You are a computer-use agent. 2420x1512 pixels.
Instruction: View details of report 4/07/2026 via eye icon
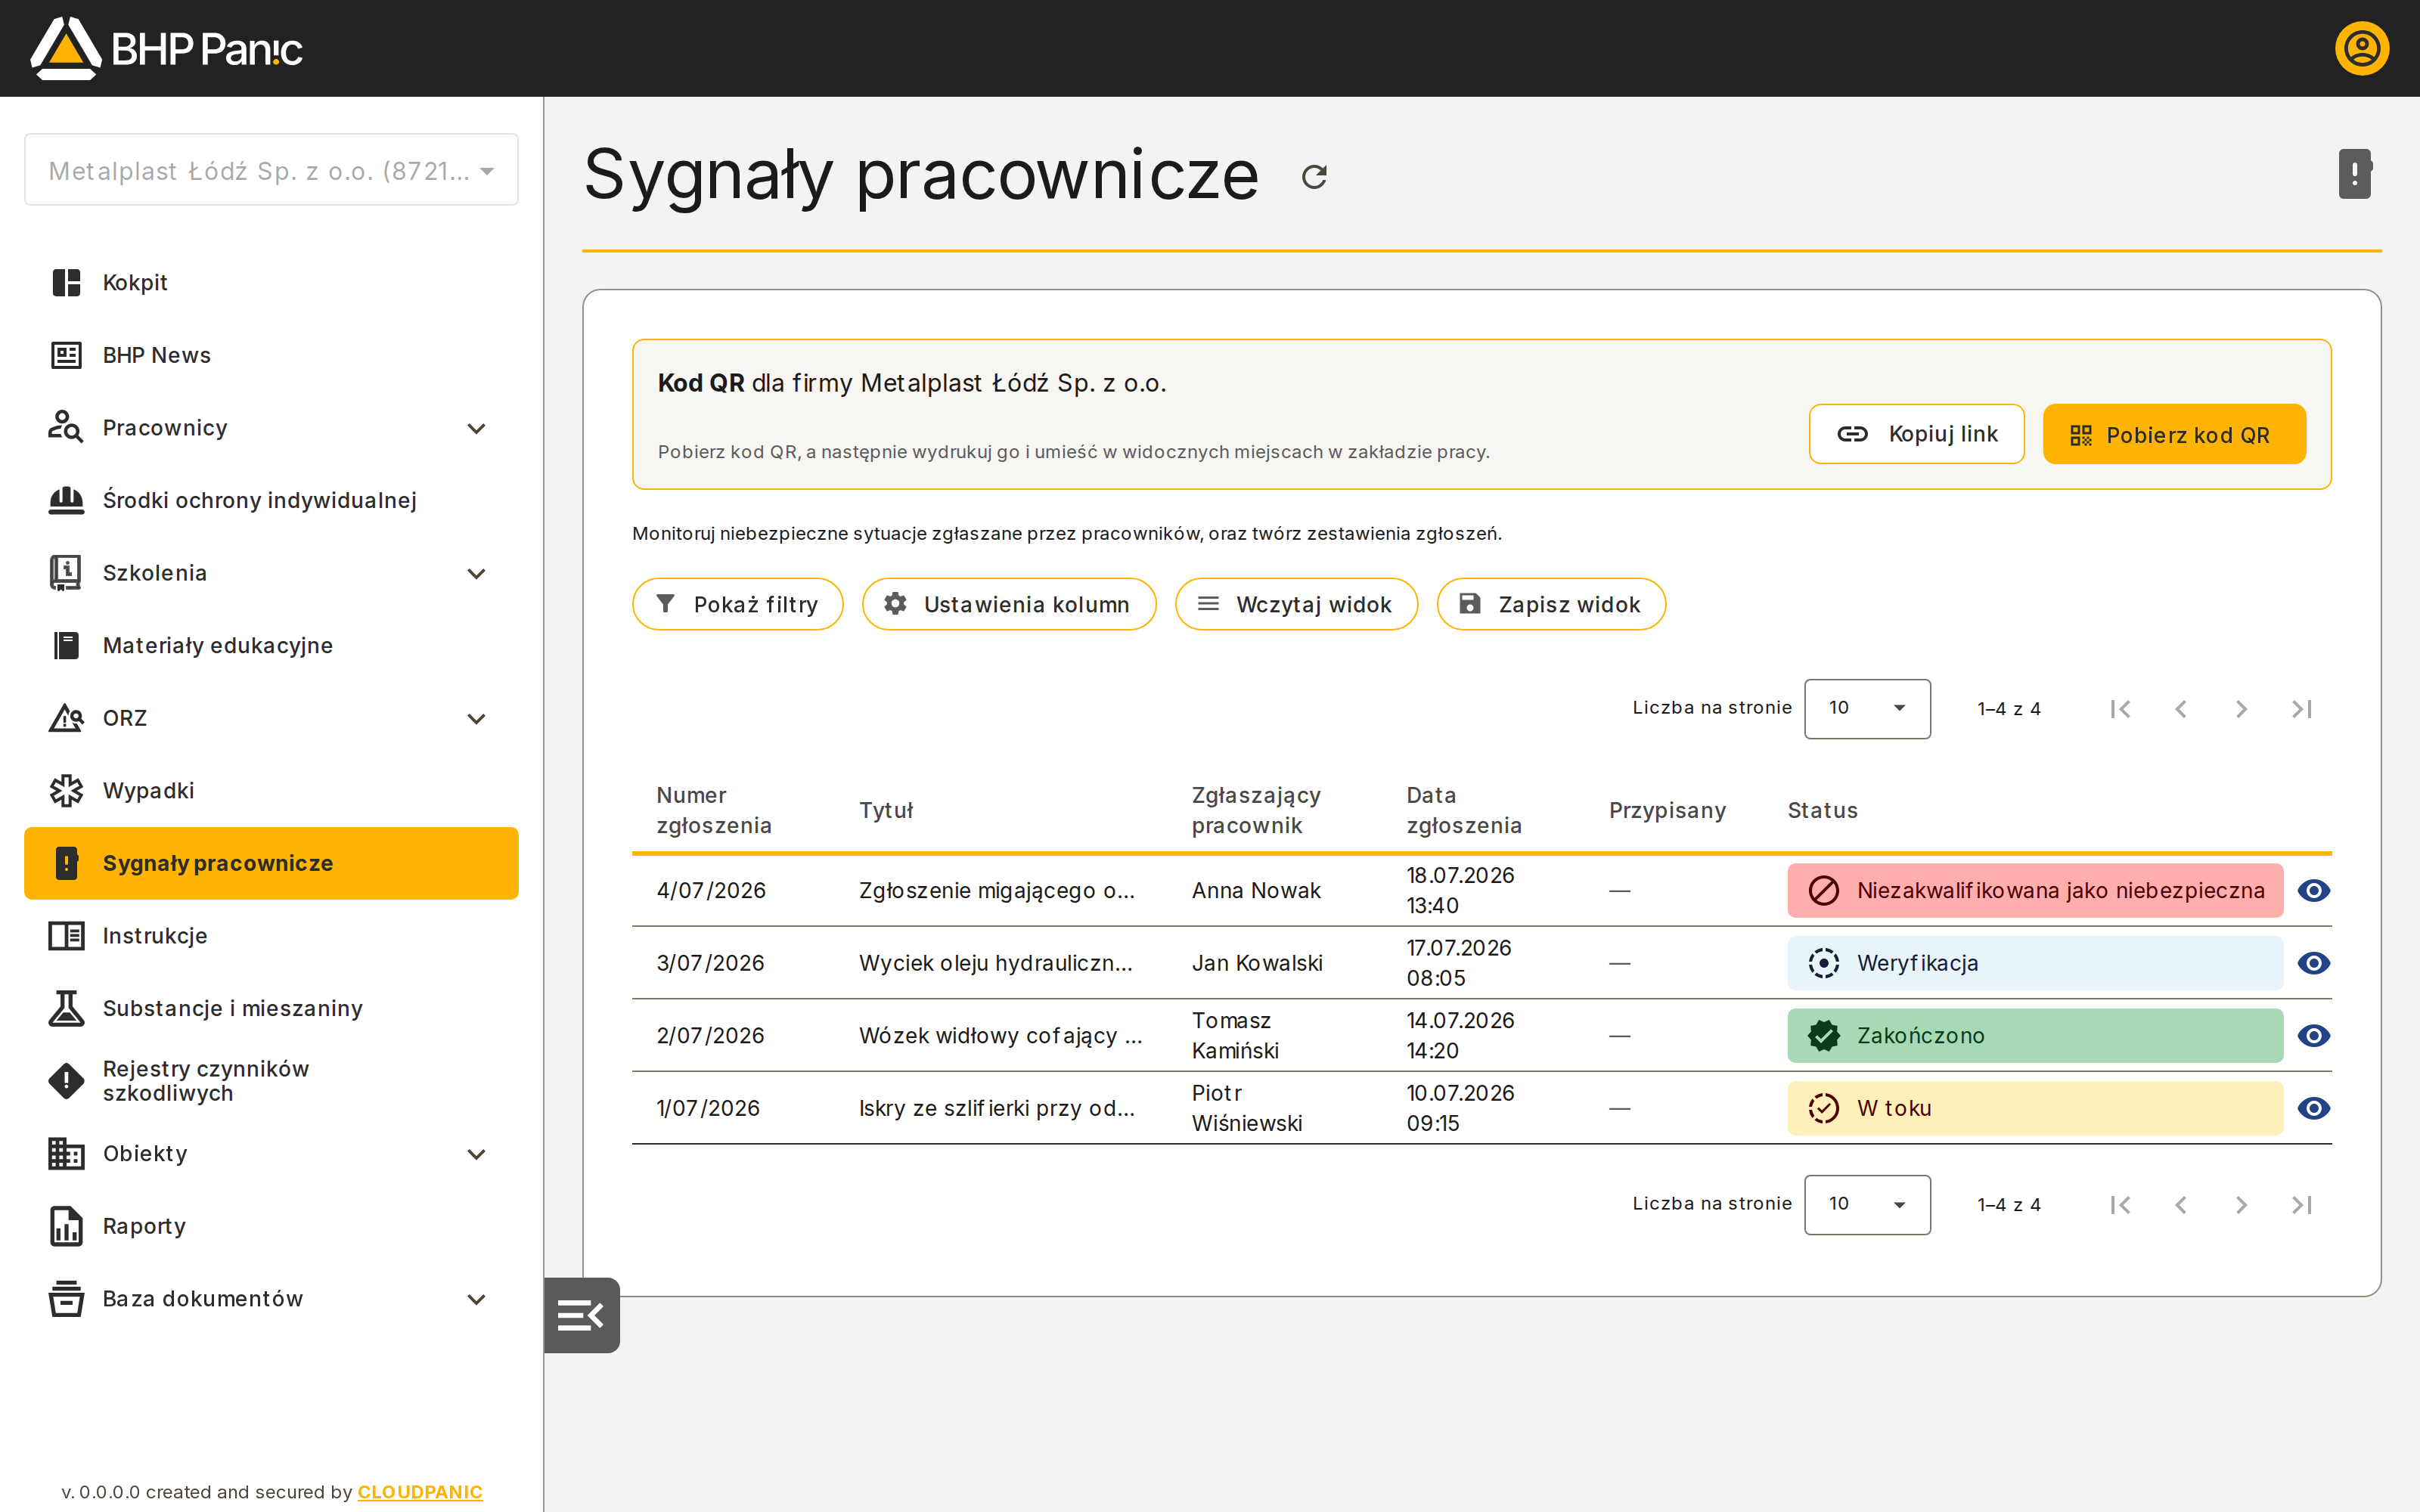[2314, 890]
